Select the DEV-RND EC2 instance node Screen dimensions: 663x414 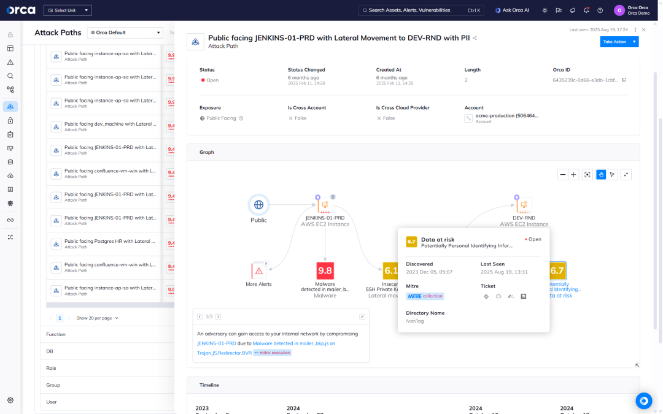pyautogui.click(x=524, y=205)
